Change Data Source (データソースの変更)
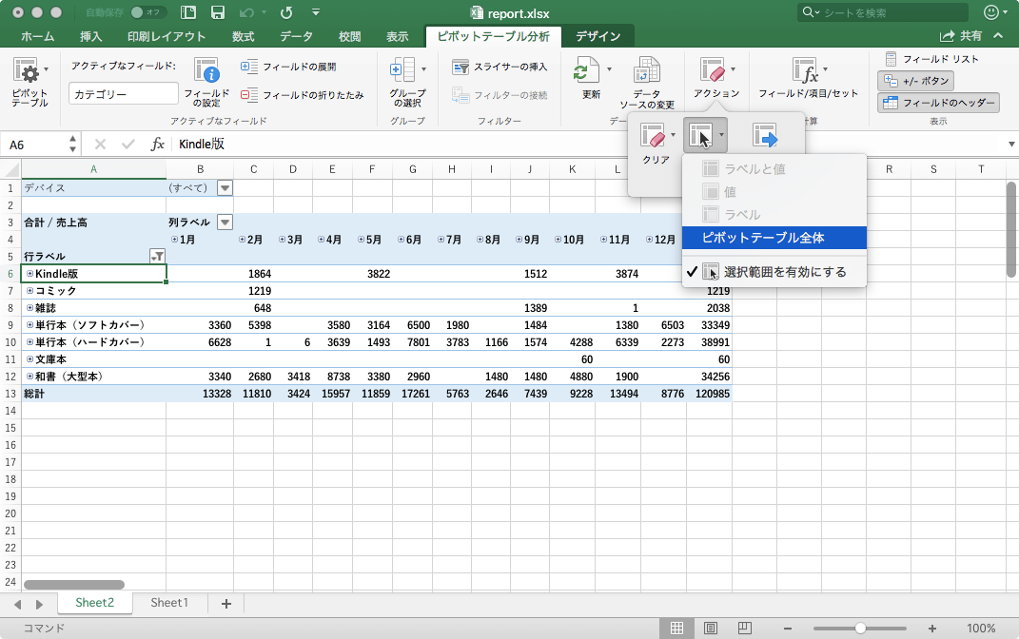The height and width of the screenshot is (639, 1019). point(647,83)
